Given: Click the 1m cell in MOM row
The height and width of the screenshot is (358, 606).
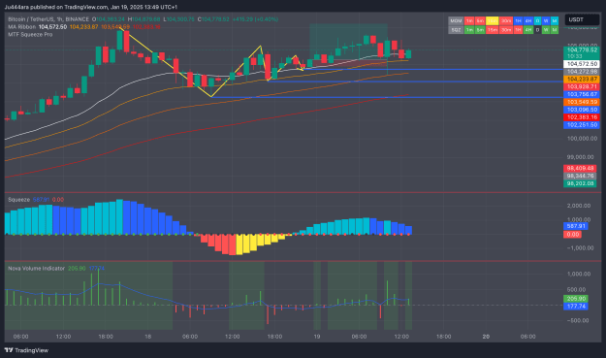Looking at the screenshot, I should tap(469, 21).
